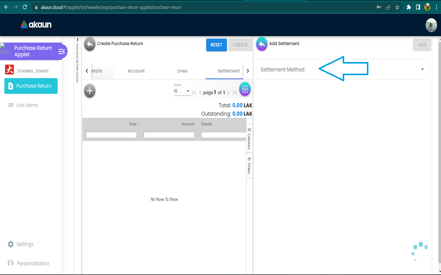Click the akaun logo
The image size is (441, 275).
36,24
